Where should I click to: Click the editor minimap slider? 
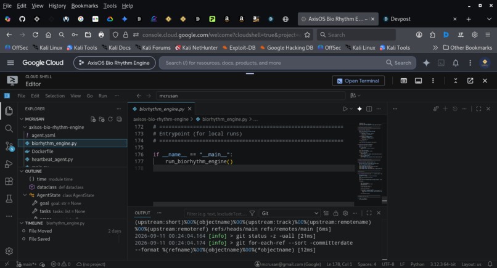pos(385,200)
